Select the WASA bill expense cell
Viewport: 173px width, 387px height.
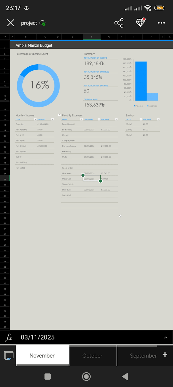pyautogui.click(x=72, y=195)
